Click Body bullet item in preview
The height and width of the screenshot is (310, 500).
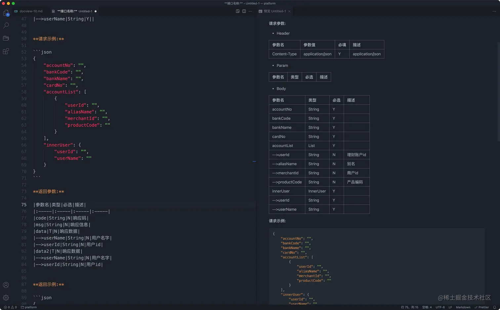pyautogui.click(x=281, y=88)
